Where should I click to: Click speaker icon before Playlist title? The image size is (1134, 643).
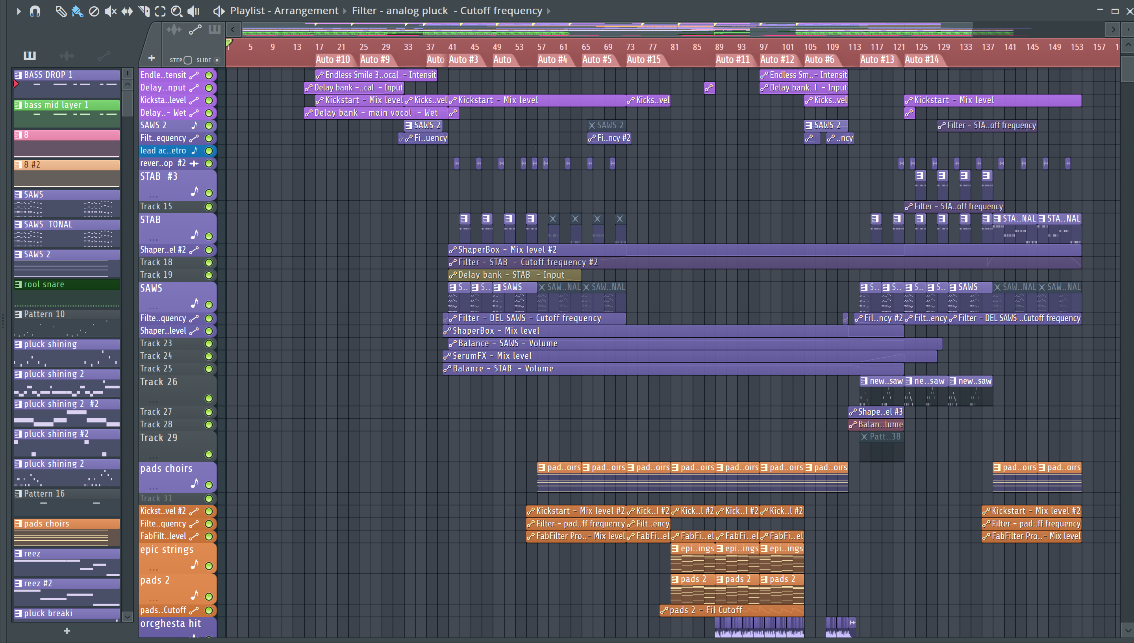[219, 11]
